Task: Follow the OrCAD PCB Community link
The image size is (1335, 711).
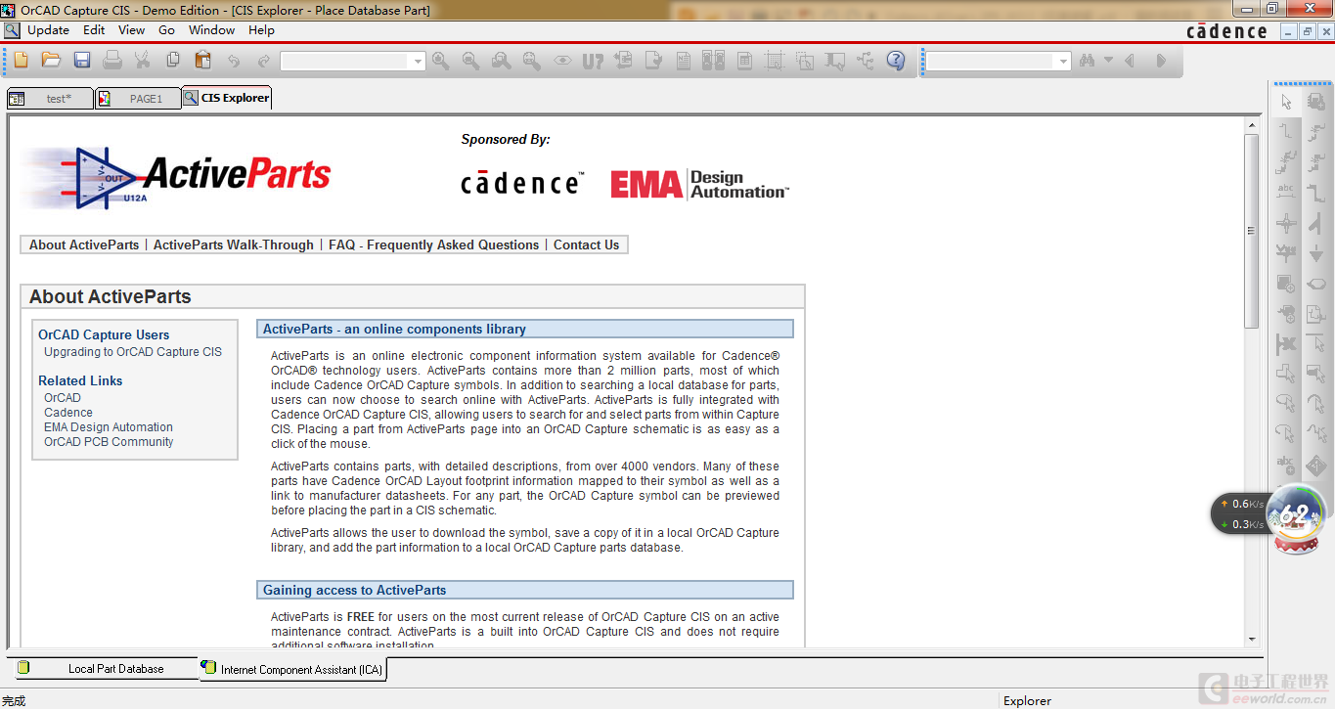Action: click(x=109, y=442)
